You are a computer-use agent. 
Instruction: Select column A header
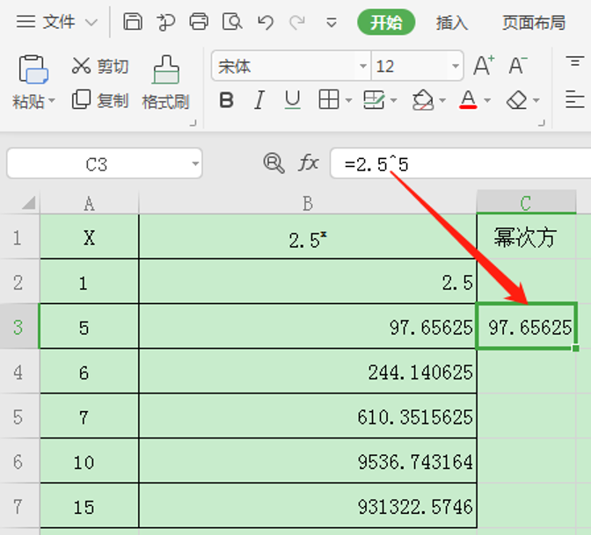(90, 203)
